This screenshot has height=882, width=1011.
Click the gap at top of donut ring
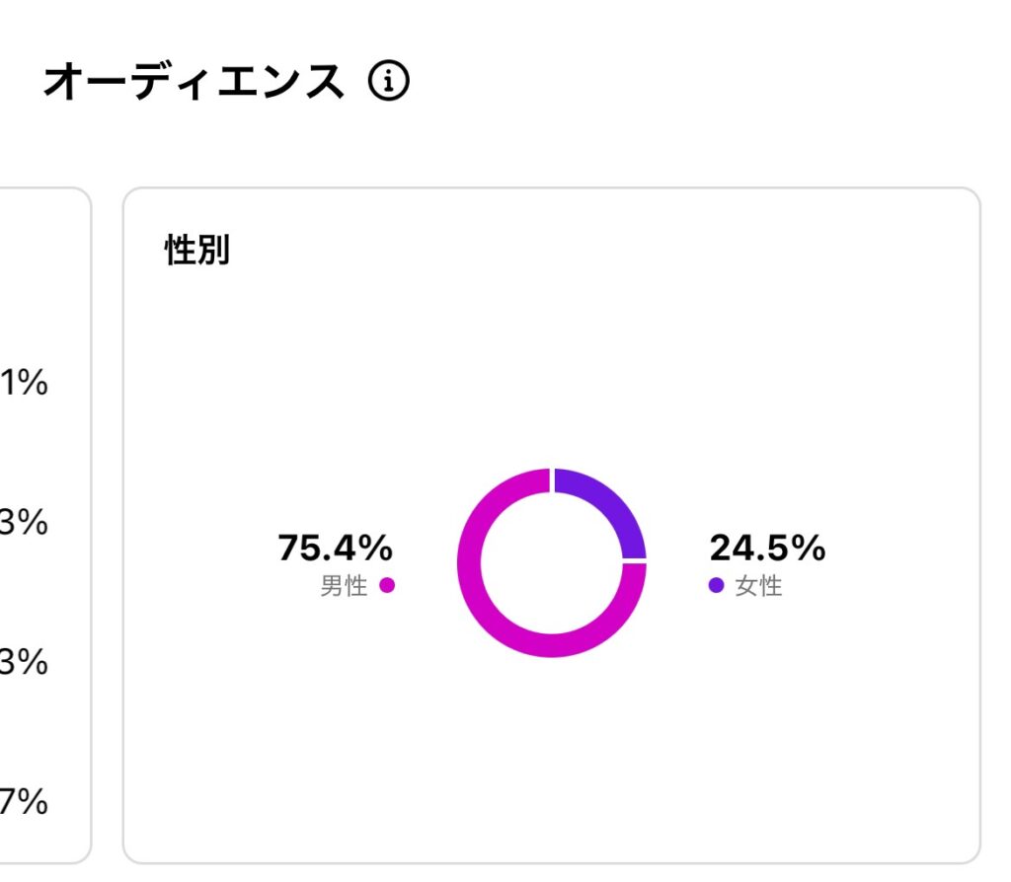(x=552, y=480)
